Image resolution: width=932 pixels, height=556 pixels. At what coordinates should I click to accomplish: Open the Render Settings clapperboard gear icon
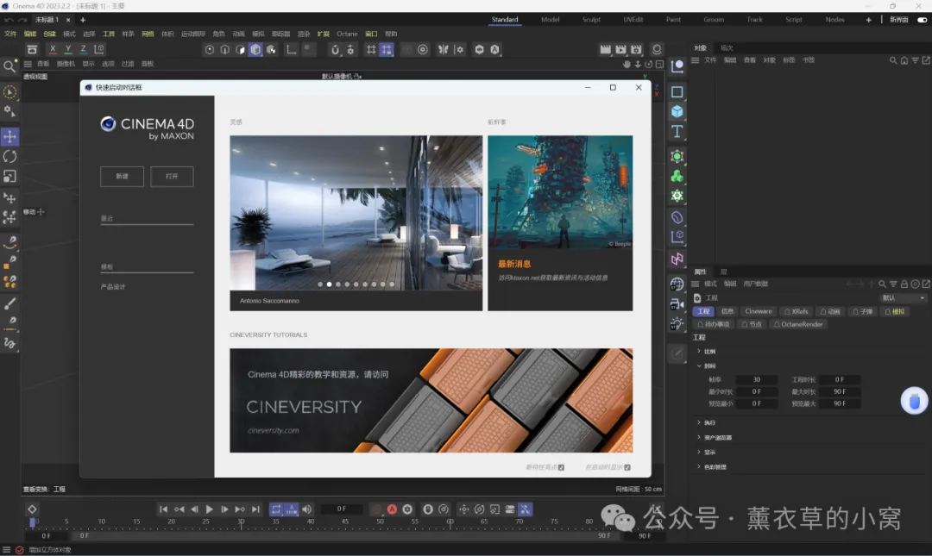tap(637, 49)
